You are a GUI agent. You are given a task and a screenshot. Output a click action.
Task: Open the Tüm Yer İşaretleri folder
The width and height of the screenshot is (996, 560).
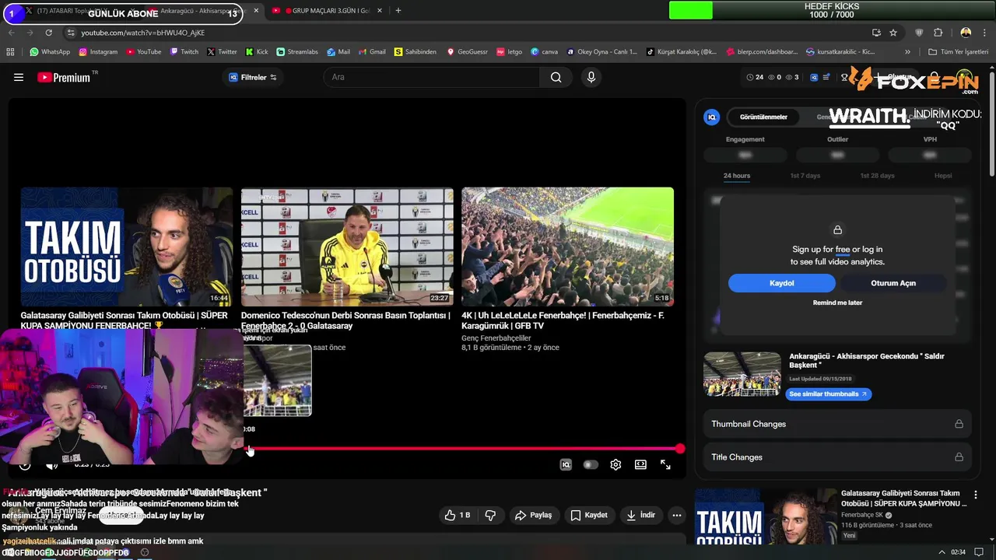click(x=959, y=52)
